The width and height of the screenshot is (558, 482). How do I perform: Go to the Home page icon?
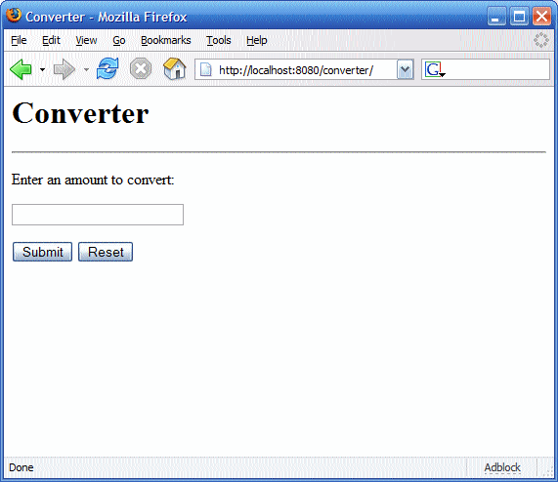tap(174, 68)
